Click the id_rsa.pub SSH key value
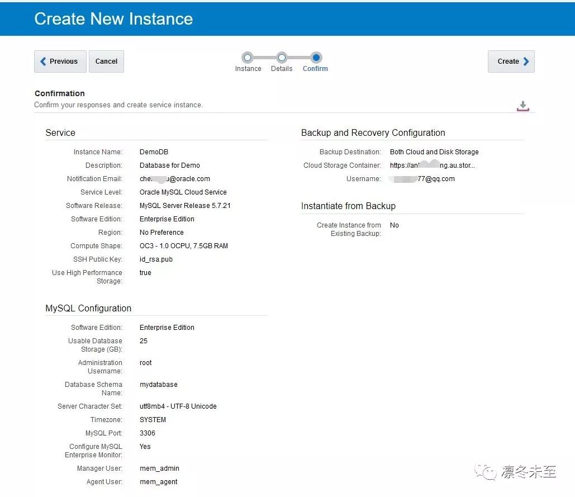The height and width of the screenshot is (497, 575). [x=156, y=259]
